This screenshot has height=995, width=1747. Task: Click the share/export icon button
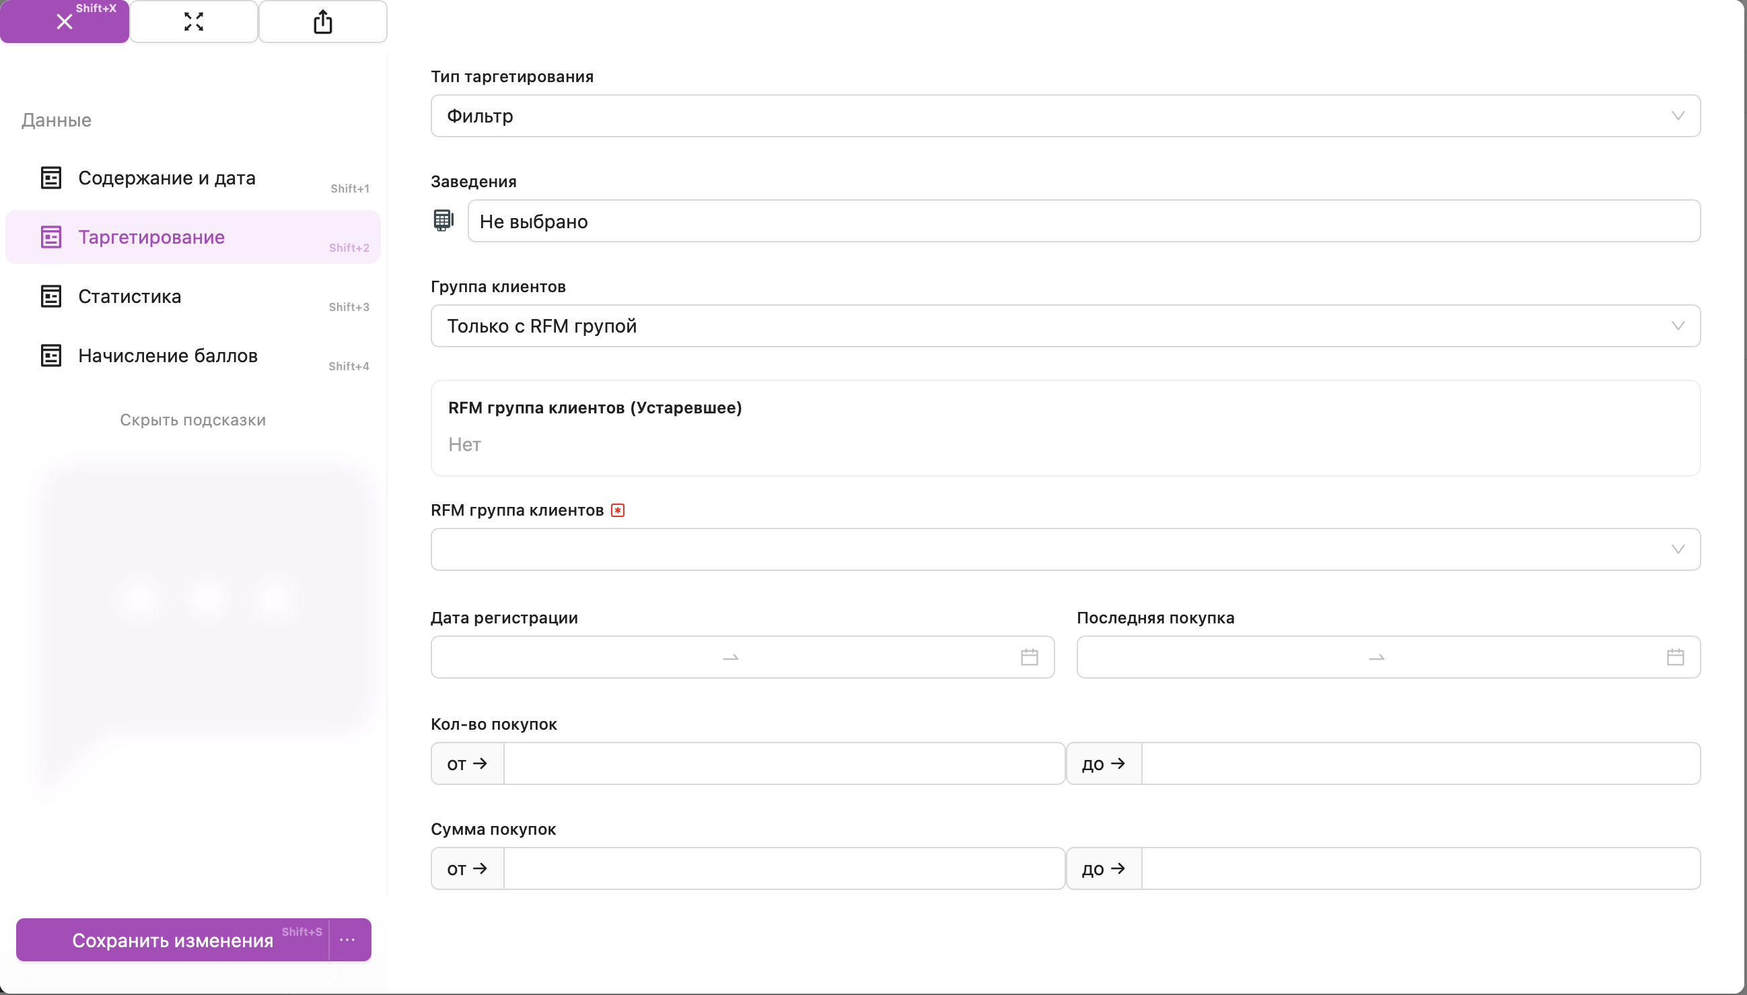[322, 22]
